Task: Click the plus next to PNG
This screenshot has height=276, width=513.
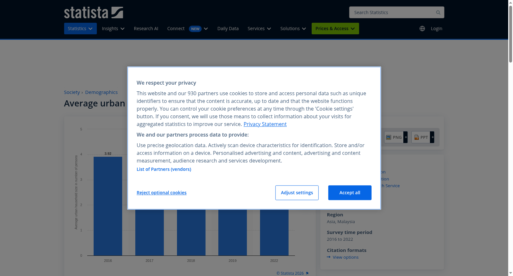Action: click(x=406, y=137)
